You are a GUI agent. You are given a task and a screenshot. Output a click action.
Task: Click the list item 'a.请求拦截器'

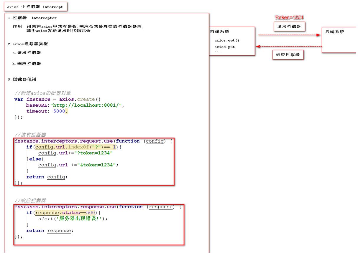[x=27, y=53]
